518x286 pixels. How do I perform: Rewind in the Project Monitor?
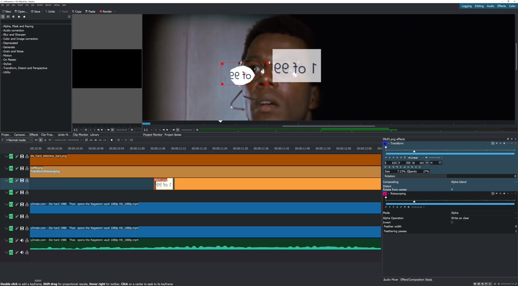(164, 129)
